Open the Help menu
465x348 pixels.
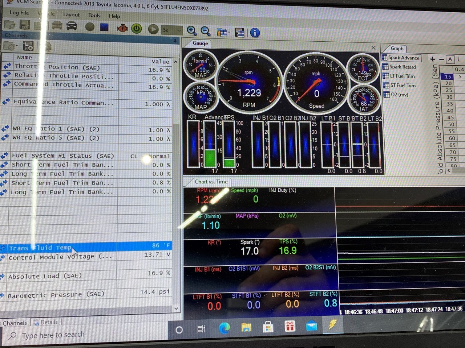click(114, 16)
